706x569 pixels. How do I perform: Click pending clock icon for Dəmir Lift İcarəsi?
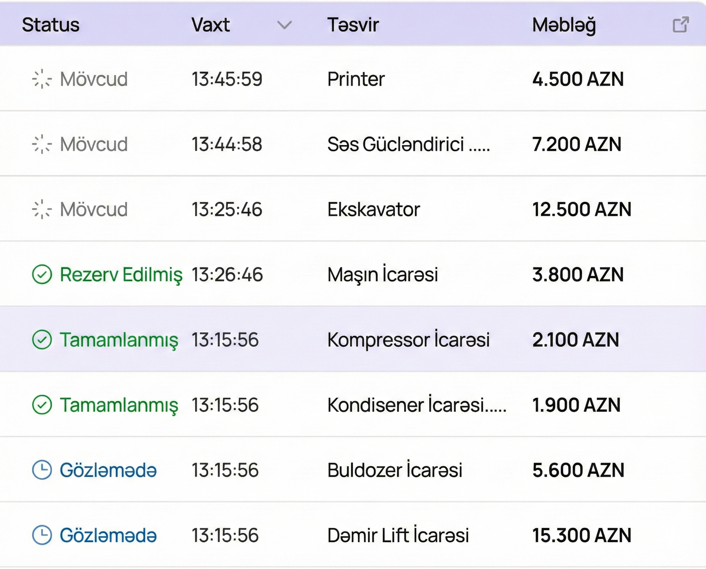pos(42,535)
